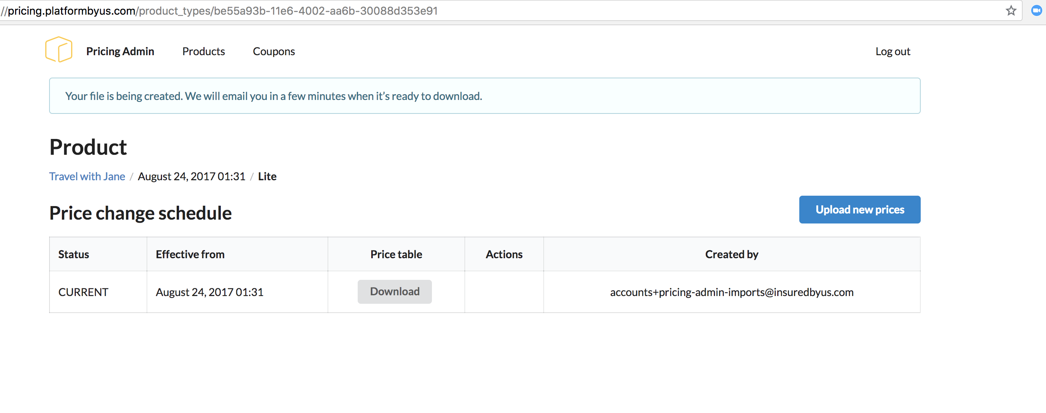Image resolution: width=1046 pixels, height=413 pixels.
Task: Click the Created by column header
Action: coord(731,254)
